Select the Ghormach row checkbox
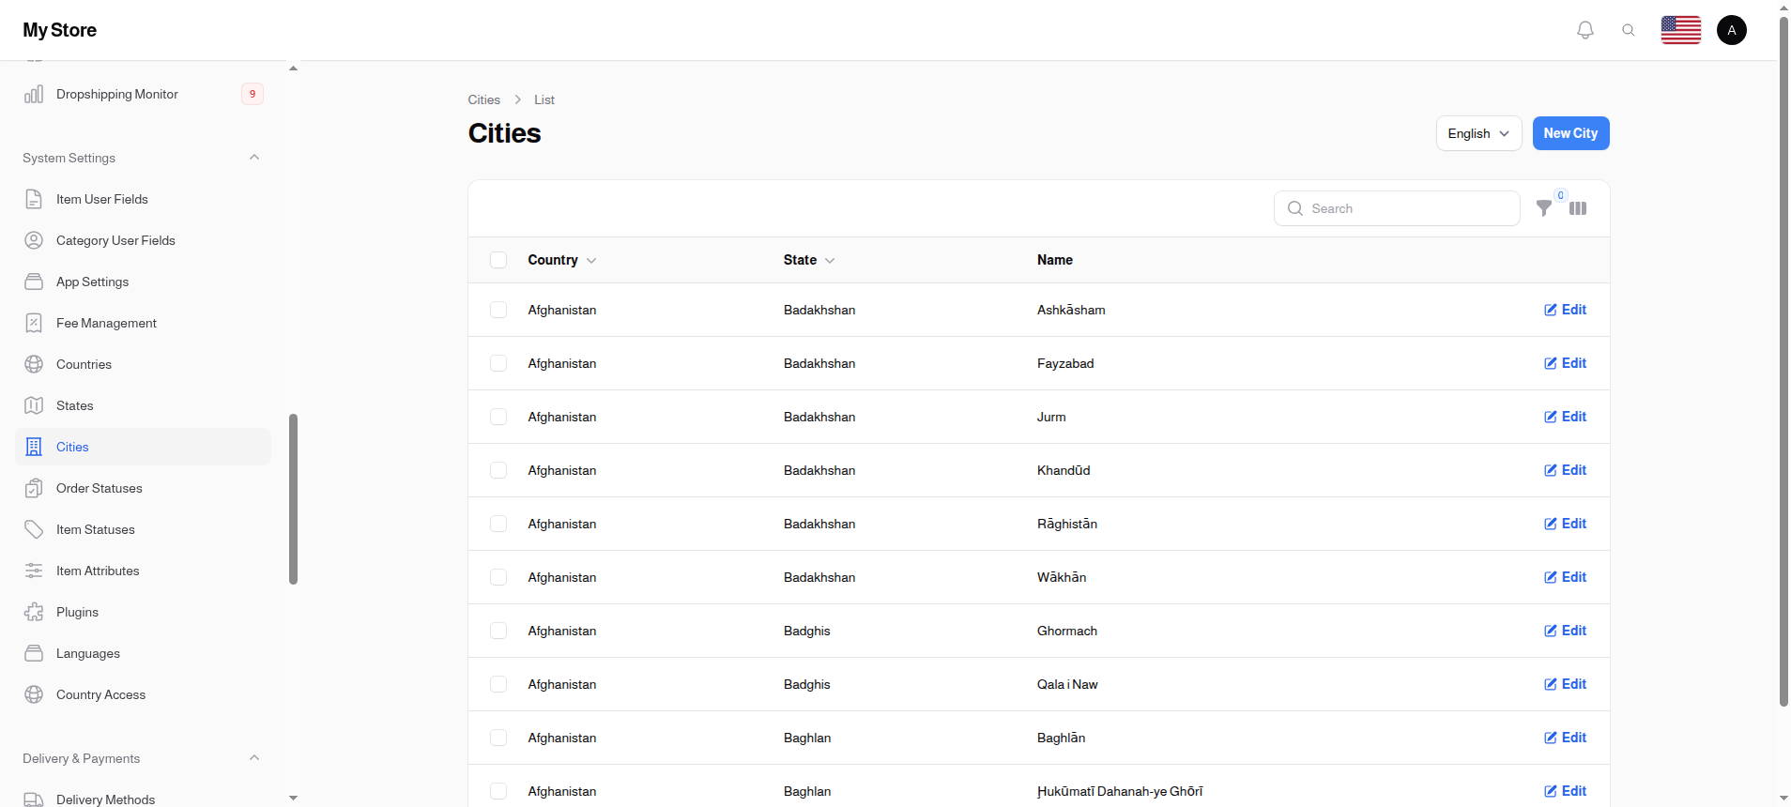The width and height of the screenshot is (1791, 807). (498, 631)
